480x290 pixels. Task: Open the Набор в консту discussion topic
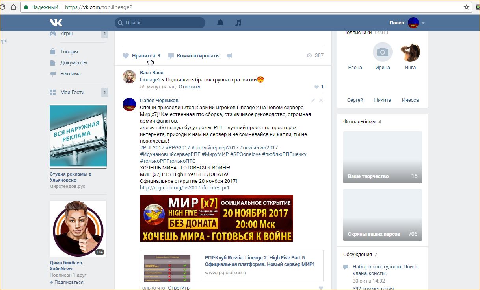click(x=385, y=270)
